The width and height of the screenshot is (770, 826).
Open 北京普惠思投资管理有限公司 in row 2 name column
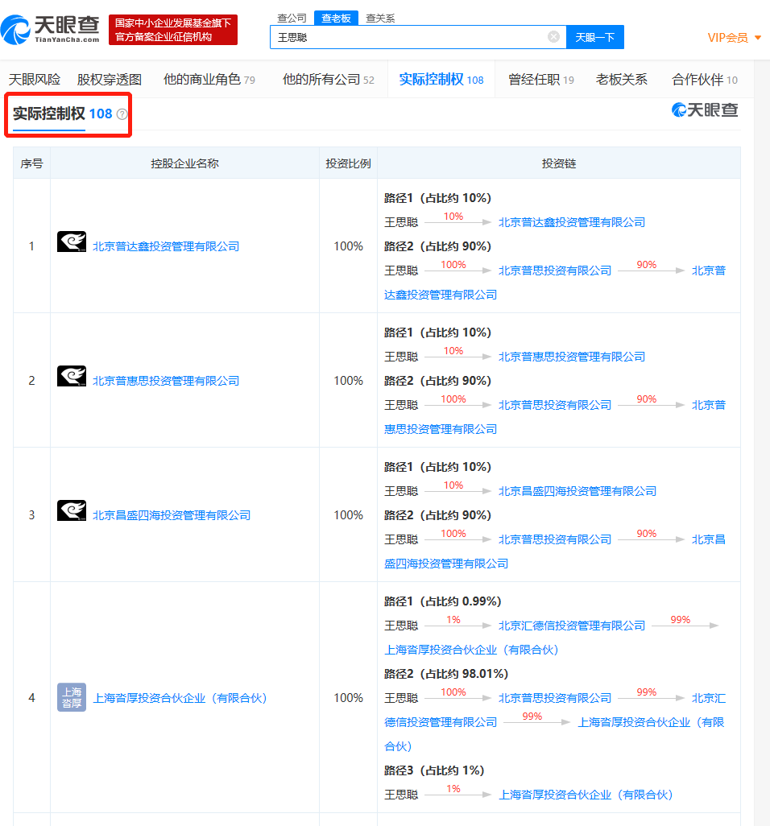click(x=166, y=381)
